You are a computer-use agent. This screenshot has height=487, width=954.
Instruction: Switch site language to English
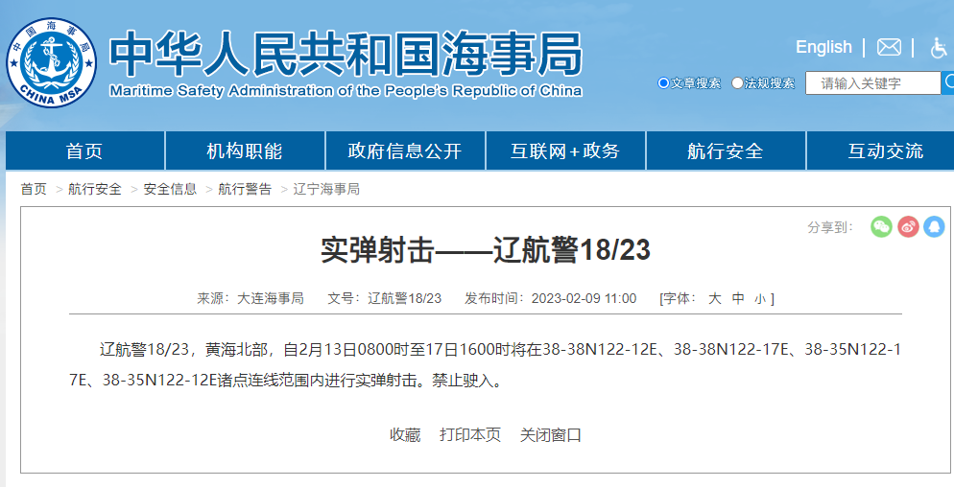pyautogui.click(x=823, y=47)
